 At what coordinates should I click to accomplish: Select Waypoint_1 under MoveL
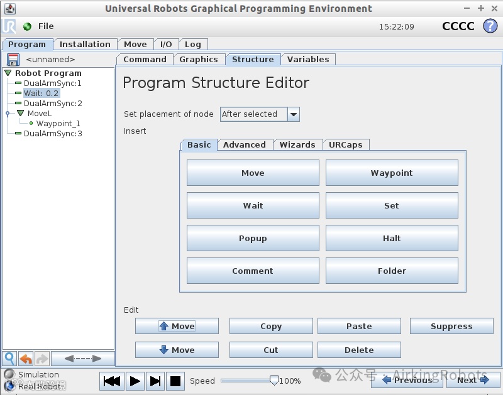pos(58,123)
